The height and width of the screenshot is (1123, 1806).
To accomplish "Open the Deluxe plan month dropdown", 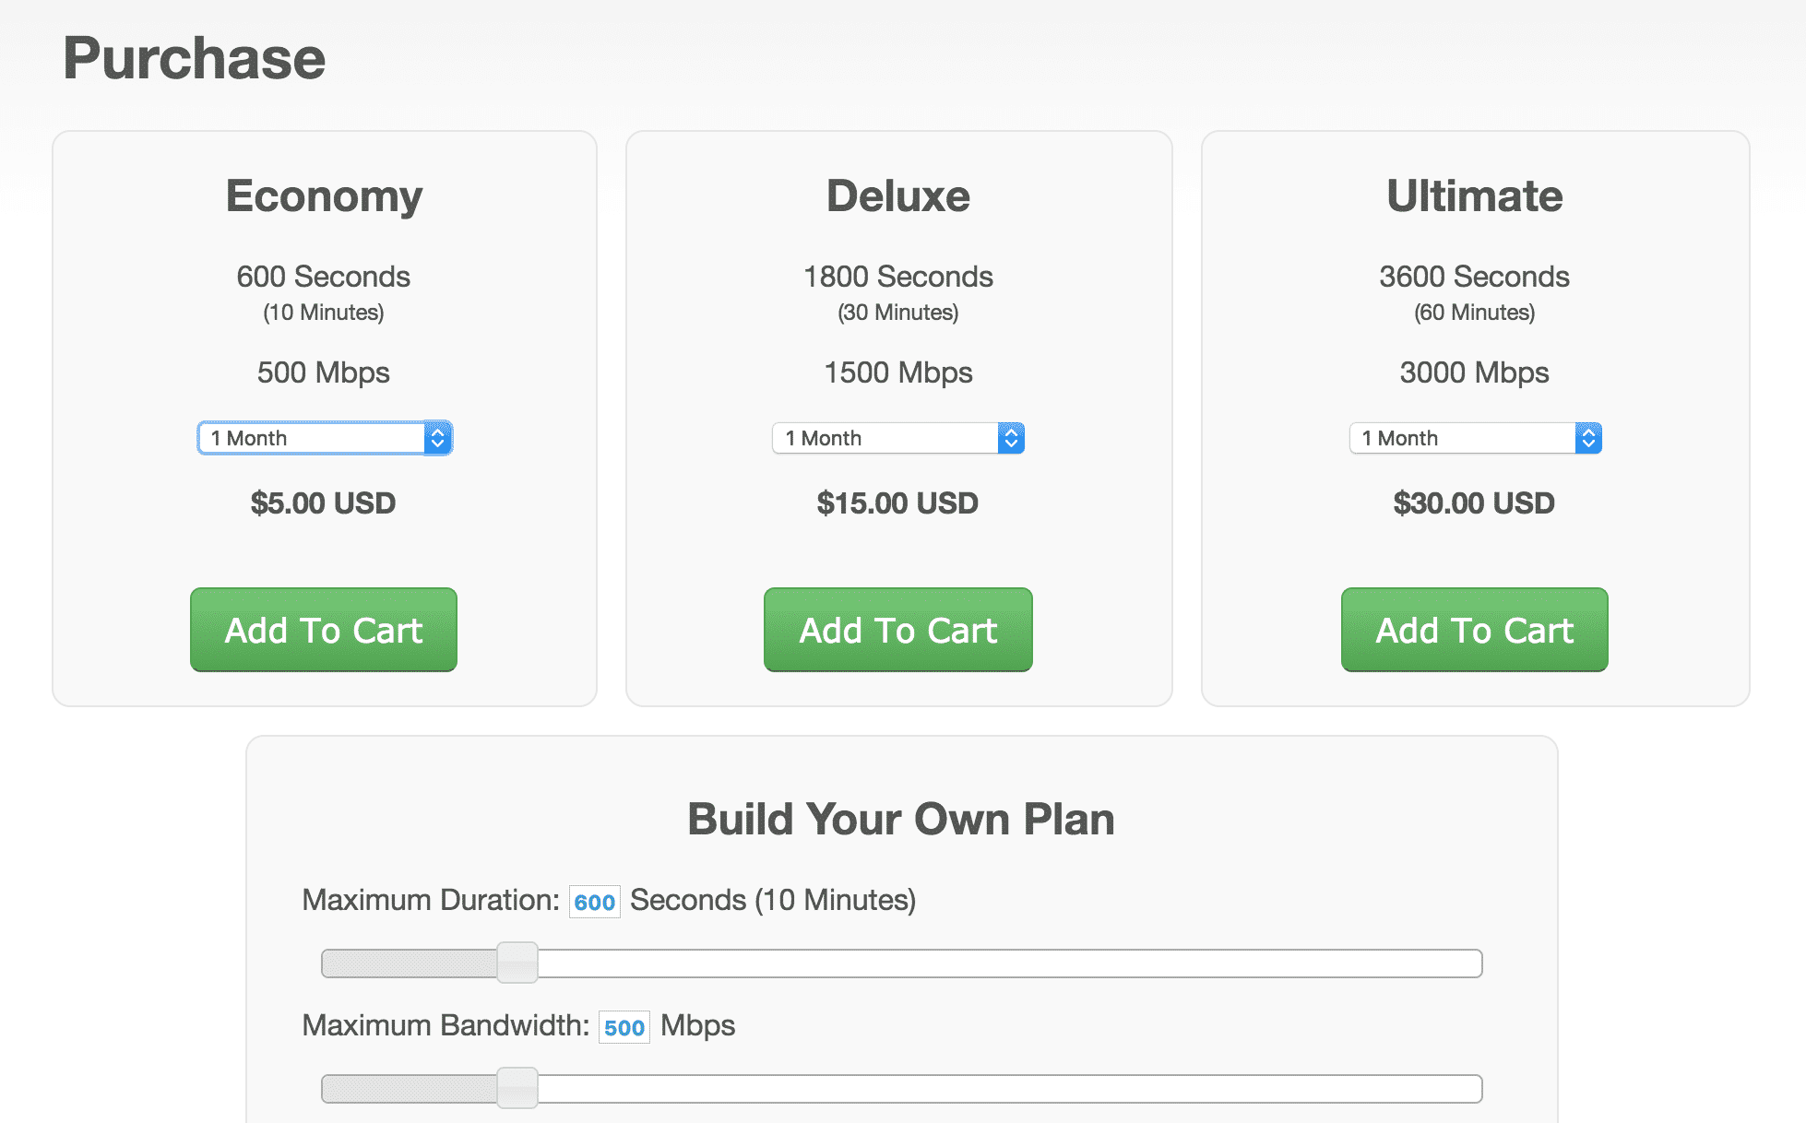I will pos(898,438).
